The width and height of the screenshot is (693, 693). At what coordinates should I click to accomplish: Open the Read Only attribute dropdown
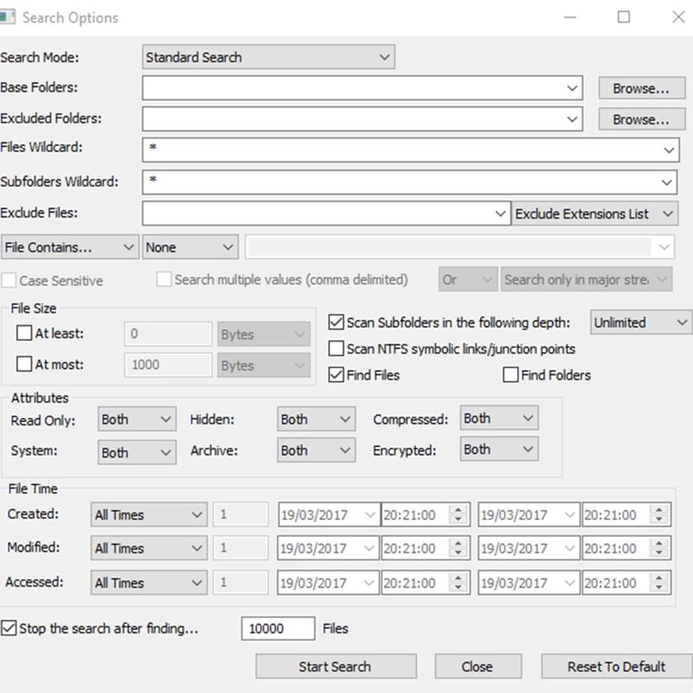137,419
